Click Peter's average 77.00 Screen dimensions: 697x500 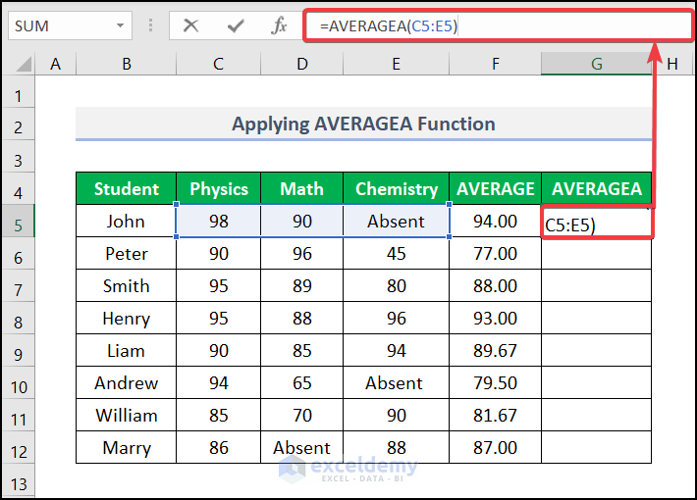(x=495, y=253)
